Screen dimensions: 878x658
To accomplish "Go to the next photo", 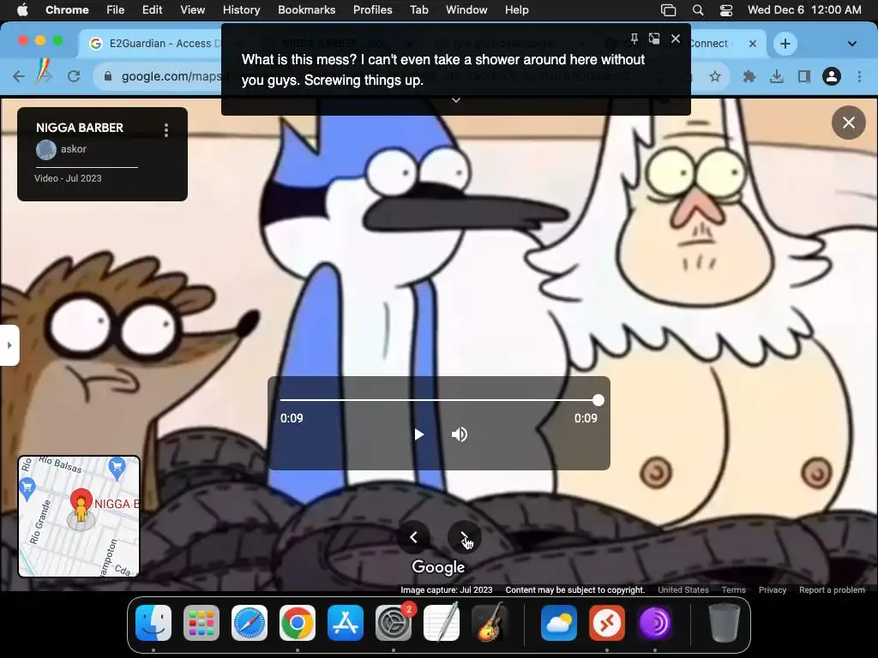I will tap(464, 537).
